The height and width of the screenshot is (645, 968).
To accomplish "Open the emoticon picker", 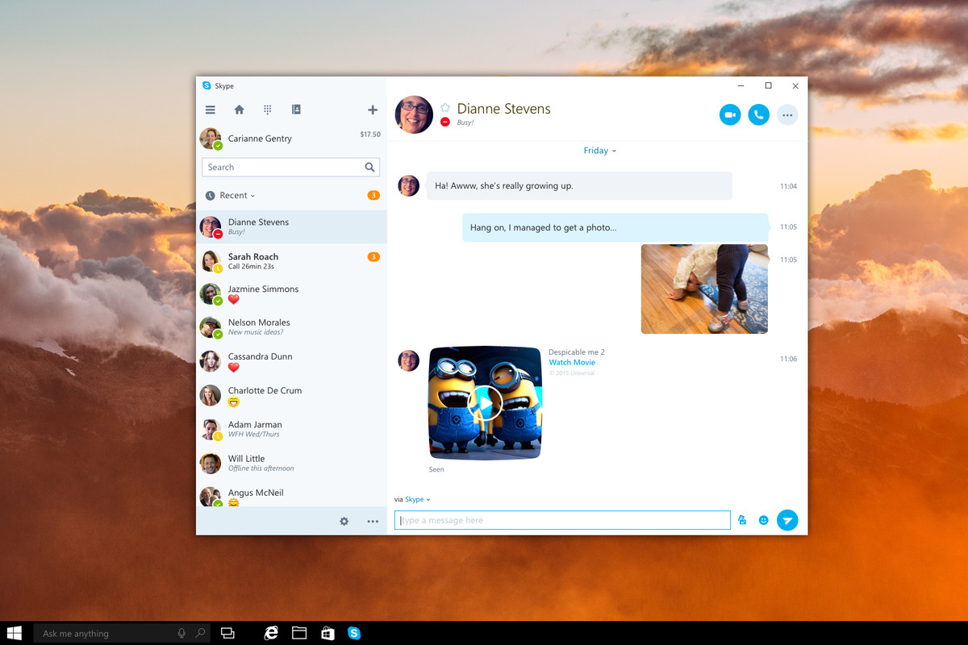I will pyautogui.click(x=764, y=520).
